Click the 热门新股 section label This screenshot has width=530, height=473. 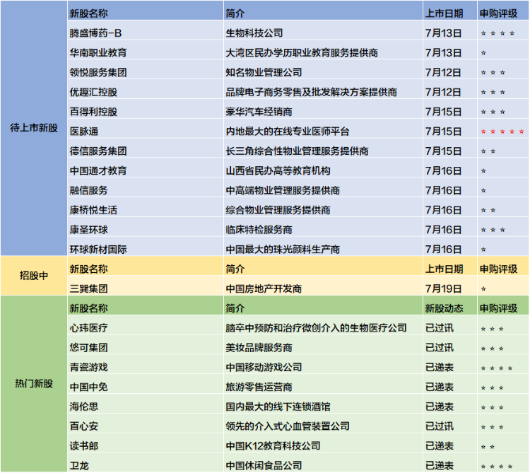(34, 383)
